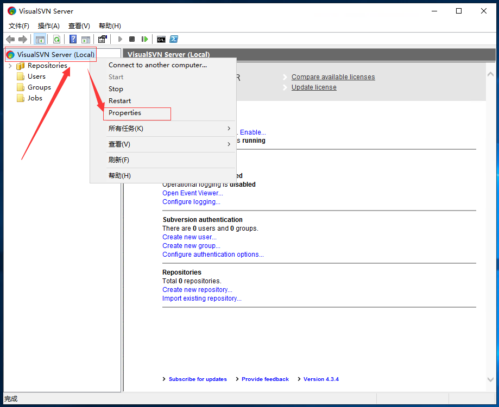Click the VisualSVN Server (Local) tree icon
Viewport: 499px width, 407px height.
tap(10, 55)
